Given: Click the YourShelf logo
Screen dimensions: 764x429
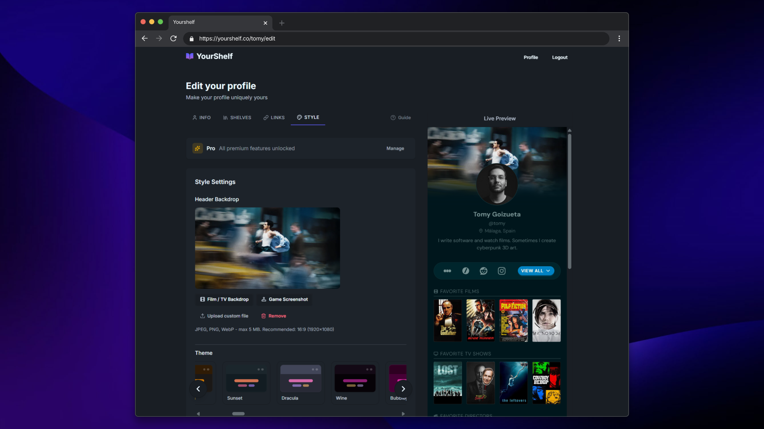Looking at the screenshot, I should pos(209,56).
